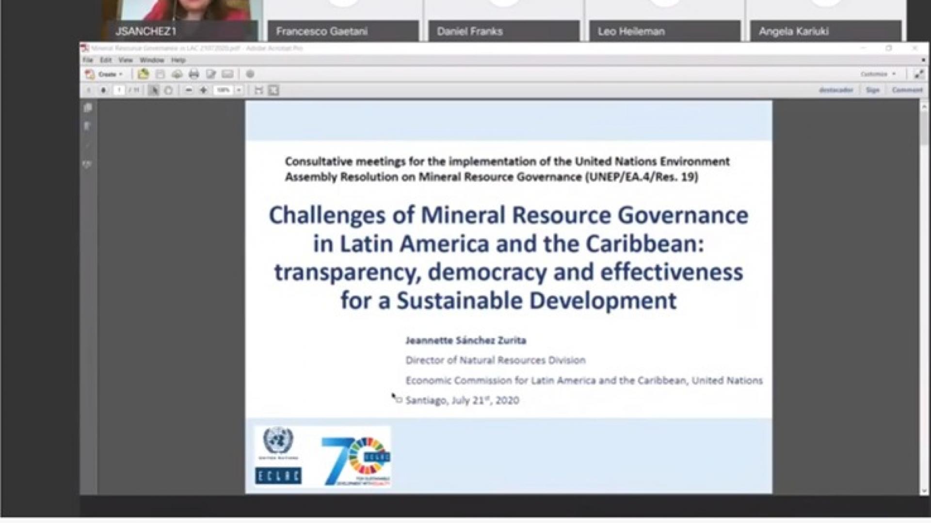Select the JSANCHEZ1 participant tile
The height and width of the screenshot is (523, 931).
[x=179, y=20]
